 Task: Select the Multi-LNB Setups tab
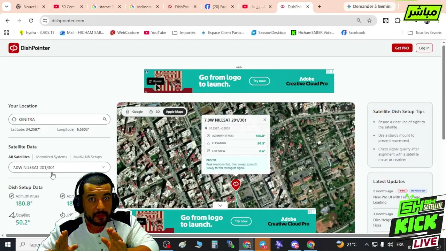point(87,157)
